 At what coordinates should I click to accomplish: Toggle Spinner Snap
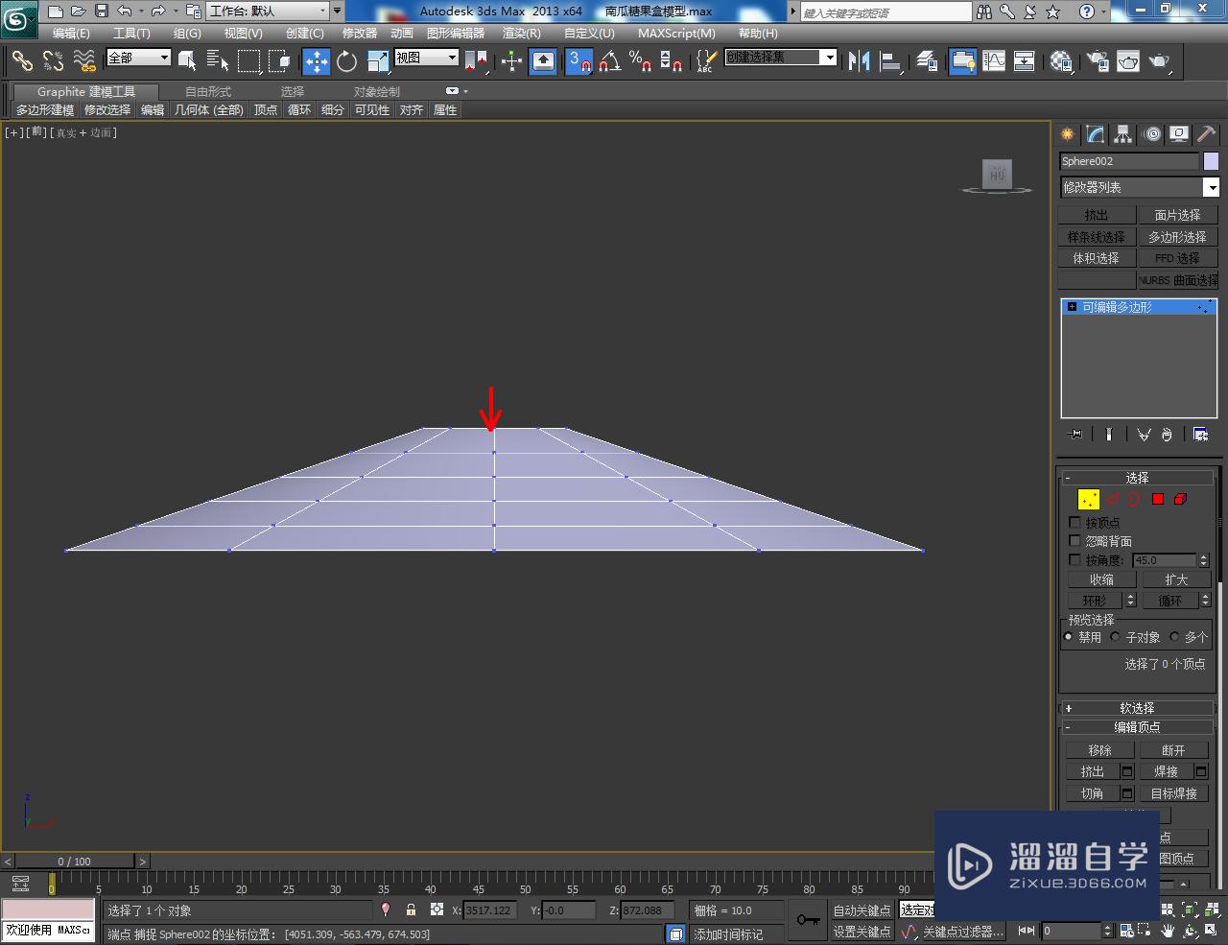(672, 61)
